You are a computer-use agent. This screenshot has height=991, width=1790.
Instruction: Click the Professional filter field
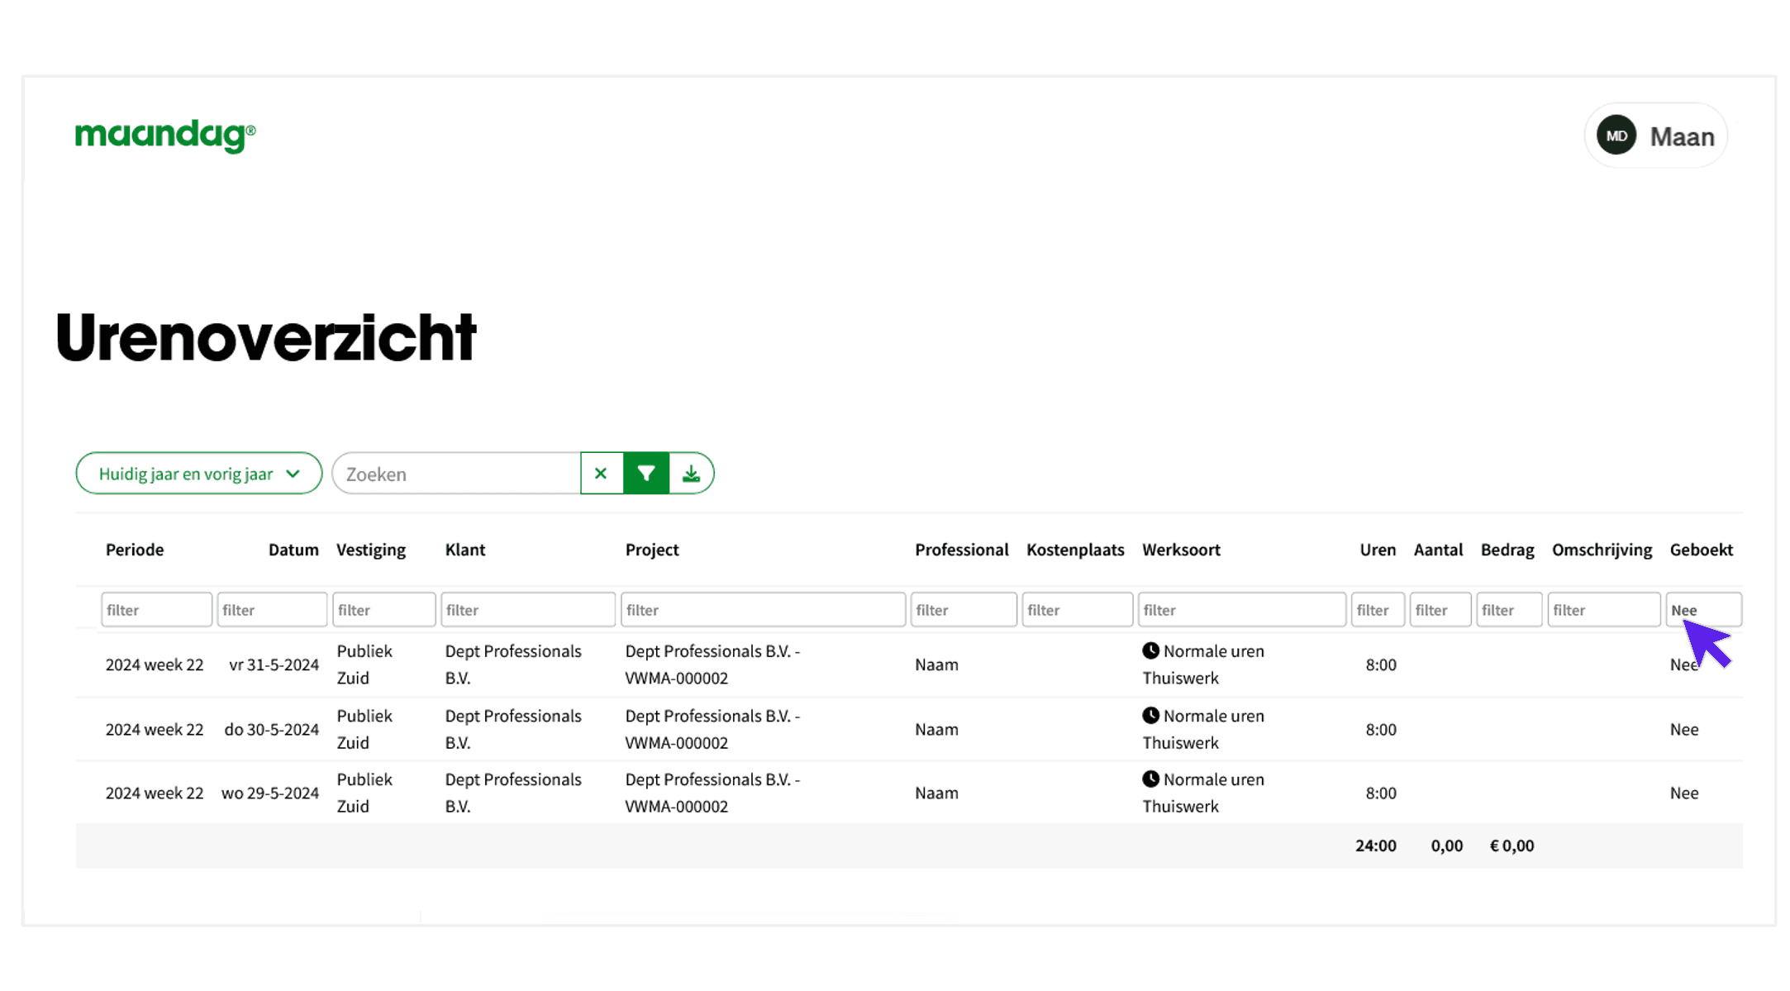pos(964,609)
